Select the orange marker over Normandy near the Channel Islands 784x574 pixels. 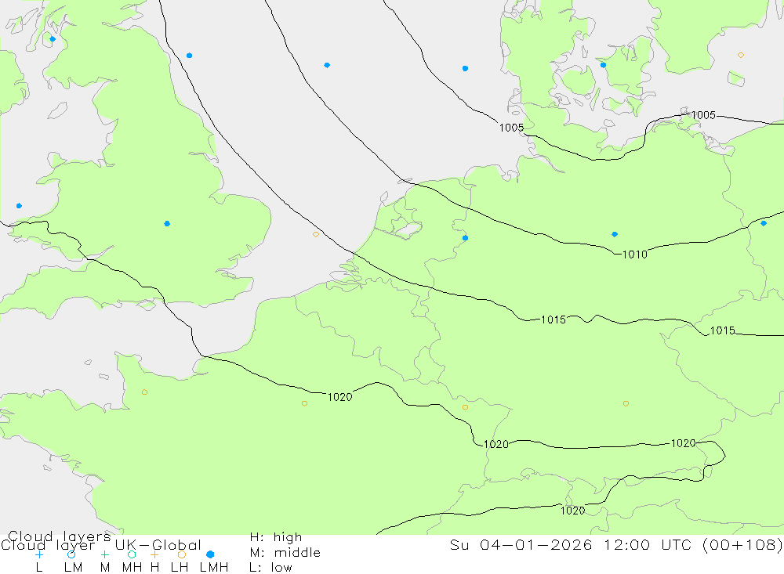(x=144, y=392)
